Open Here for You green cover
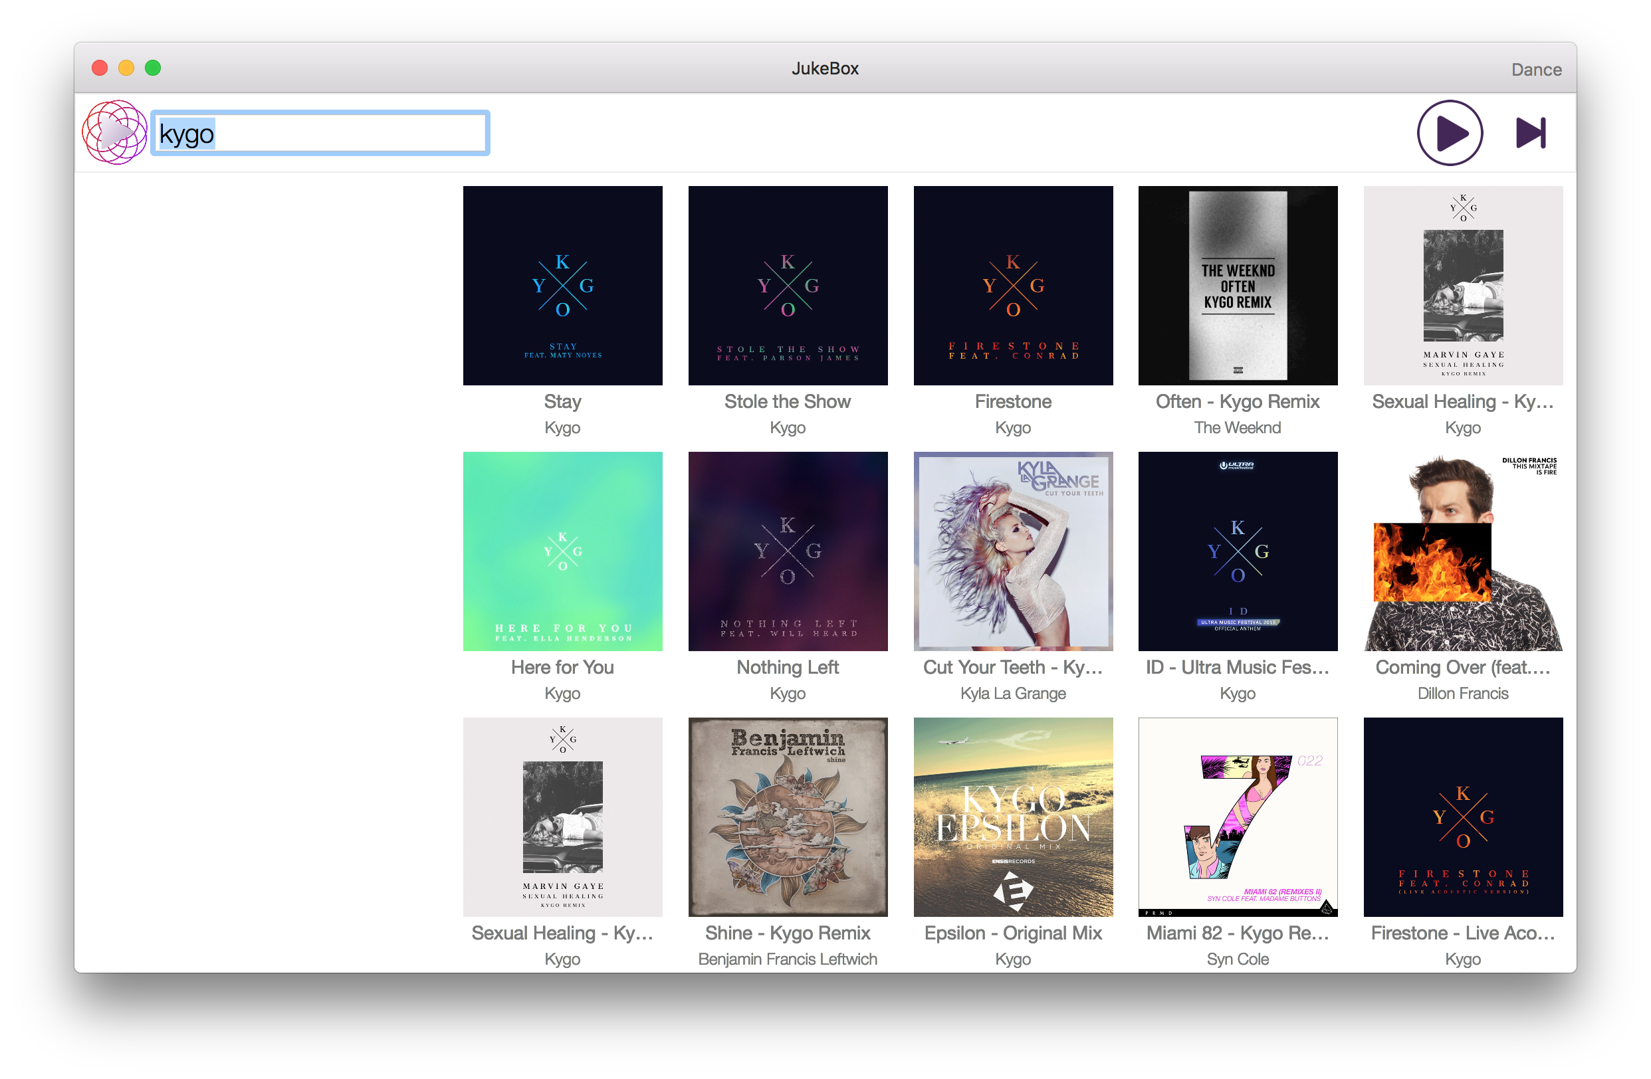This screenshot has width=1651, height=1079. coord(562,551)
